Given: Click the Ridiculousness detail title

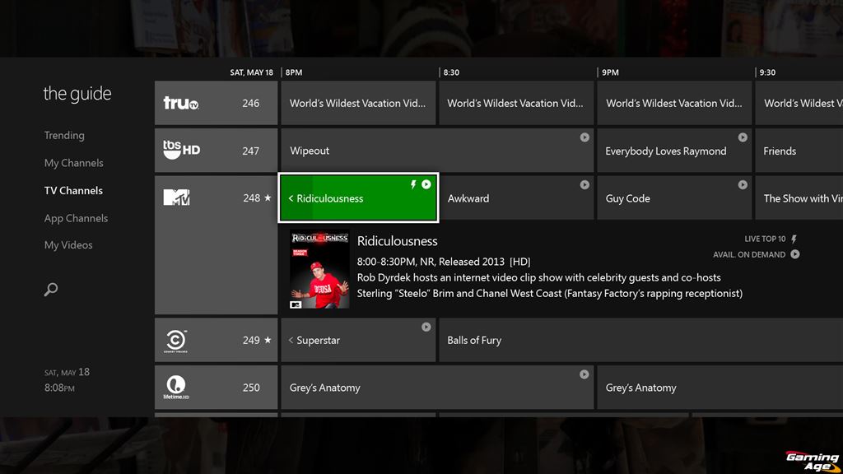Looking at the screenshot, I should pyautogui.click(x=398, y=241).
